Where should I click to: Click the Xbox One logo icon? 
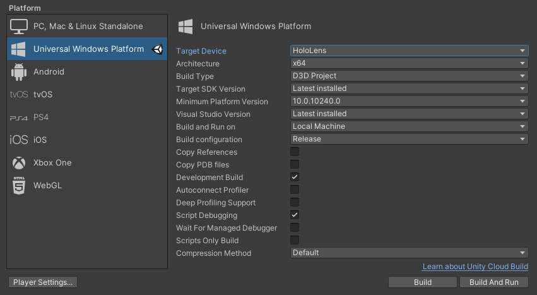(x=19, y=163)
